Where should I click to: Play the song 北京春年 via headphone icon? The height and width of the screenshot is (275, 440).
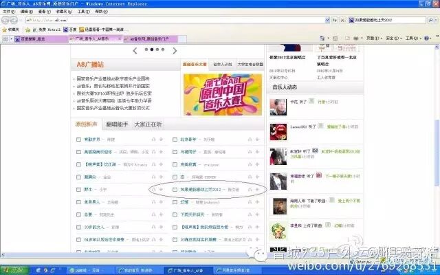click(x=250, y=140)
